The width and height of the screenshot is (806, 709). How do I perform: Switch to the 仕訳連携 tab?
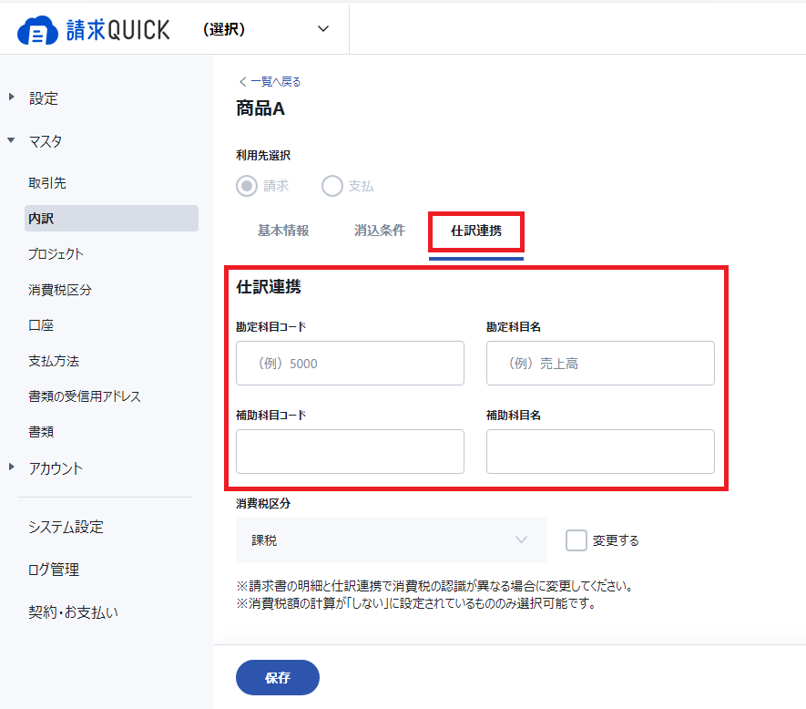coord(476,231)
